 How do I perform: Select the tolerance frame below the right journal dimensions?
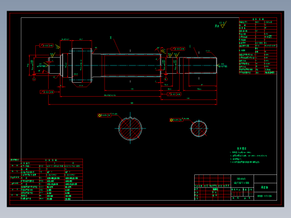pyautogui.click(x=174, y=94)
